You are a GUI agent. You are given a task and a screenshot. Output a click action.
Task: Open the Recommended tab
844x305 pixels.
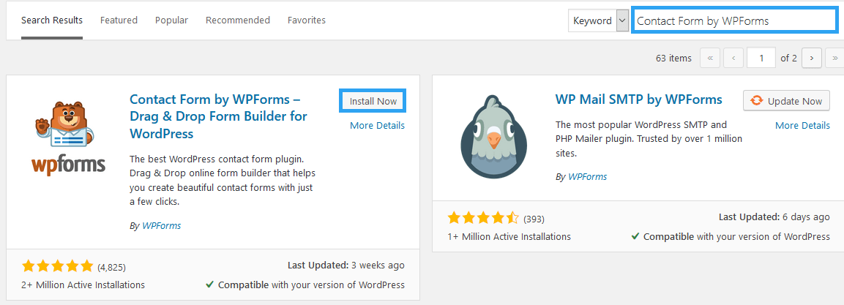tap(238, 20)
